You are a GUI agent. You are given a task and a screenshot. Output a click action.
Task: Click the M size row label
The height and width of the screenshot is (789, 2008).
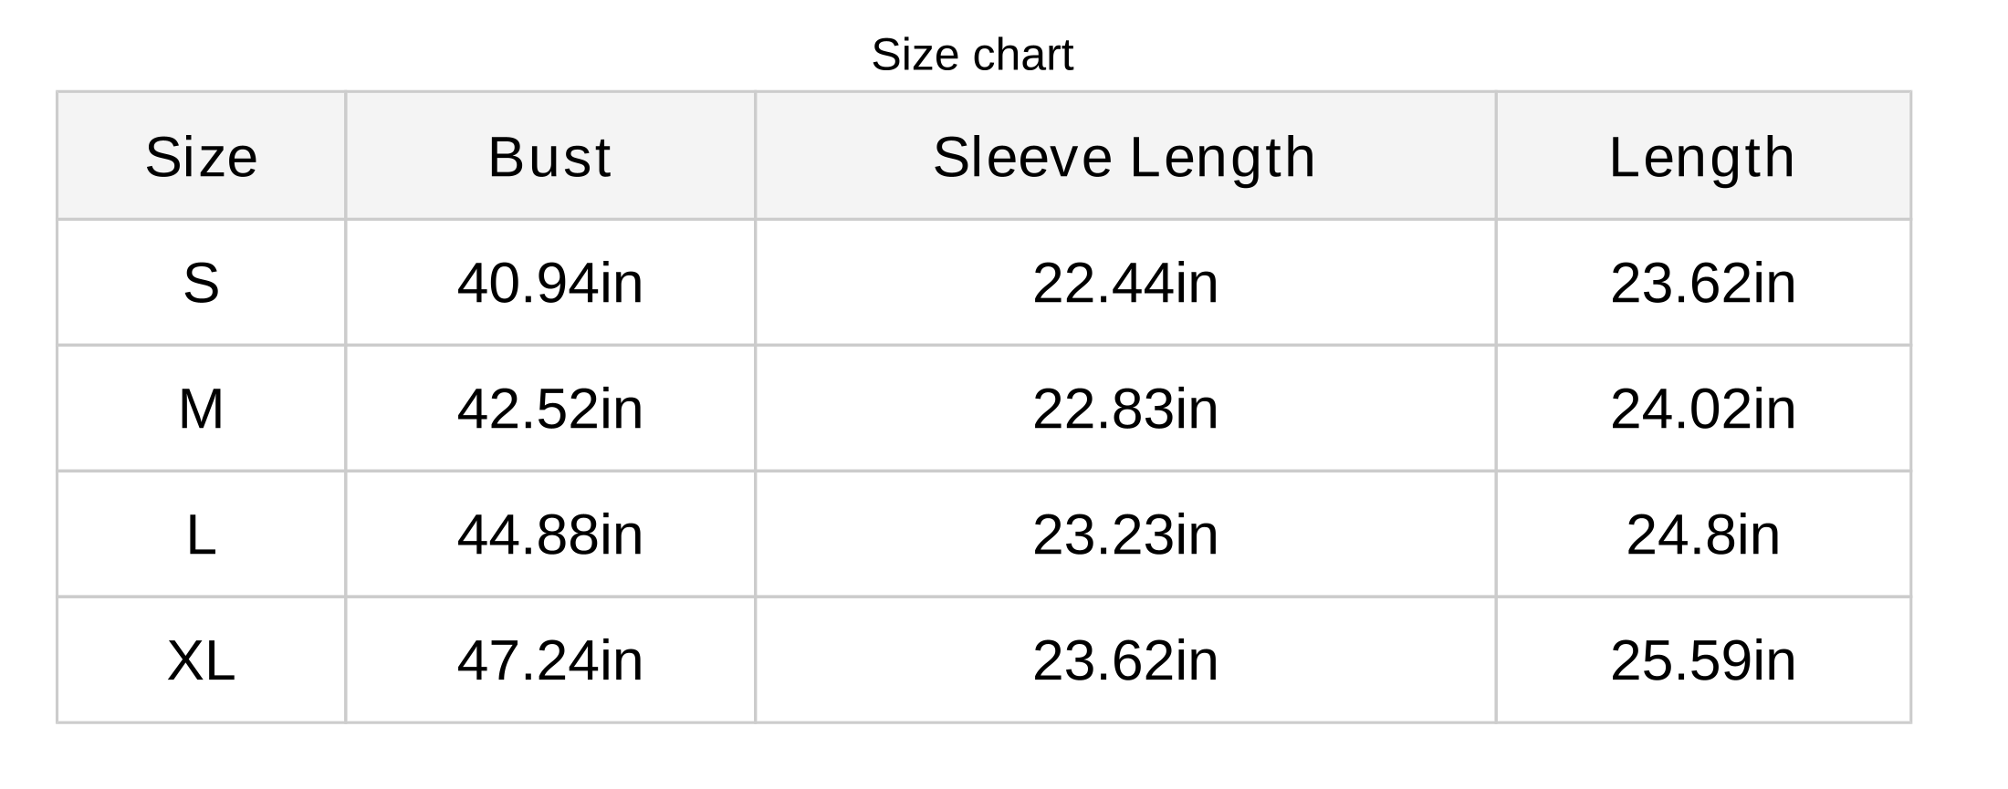click(202, 409)
